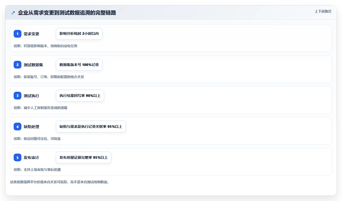Select the 发布质量证据完整率 95%以上 chip
Viewport: 342px width, 201px height.
click(x=84, y=157)
